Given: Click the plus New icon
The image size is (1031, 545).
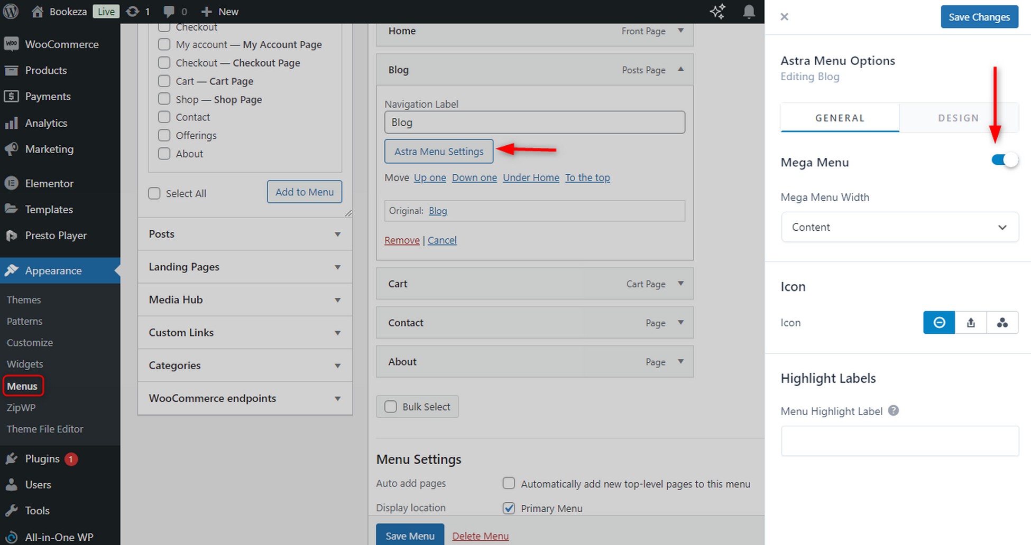Looking at the screenshot, I should click(x=207, y=12).
